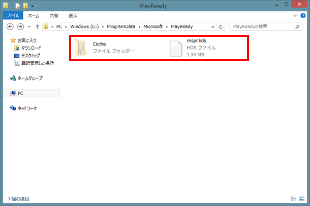This screenshot has width=310, height=206.
Task: Maximize the PlayReady window
Action: tap(286, 4)
